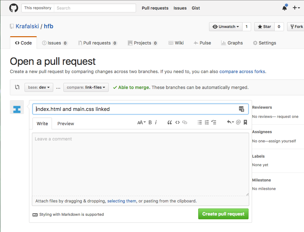This screenshot has height=232, width=304.
Task: Add a numbered list
Action: pos(207,122)
